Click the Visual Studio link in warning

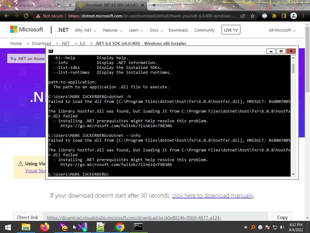(x=35, y=171)
